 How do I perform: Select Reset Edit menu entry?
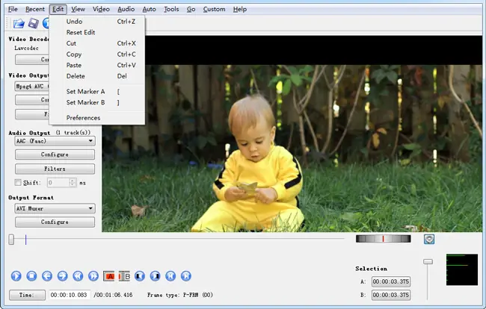tap(97, 33)
